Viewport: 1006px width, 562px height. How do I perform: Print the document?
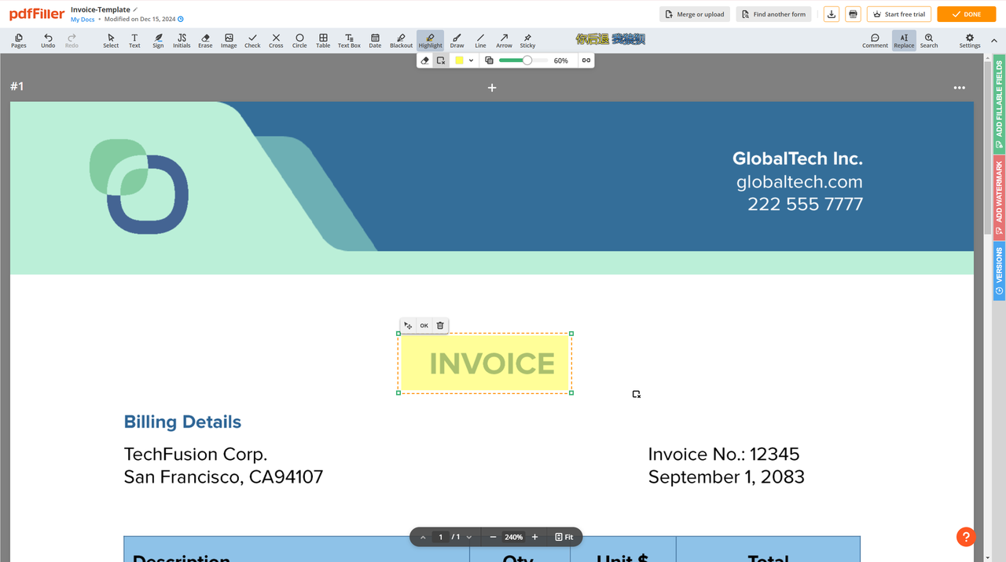pyautogui.click(x=853, y=14)
